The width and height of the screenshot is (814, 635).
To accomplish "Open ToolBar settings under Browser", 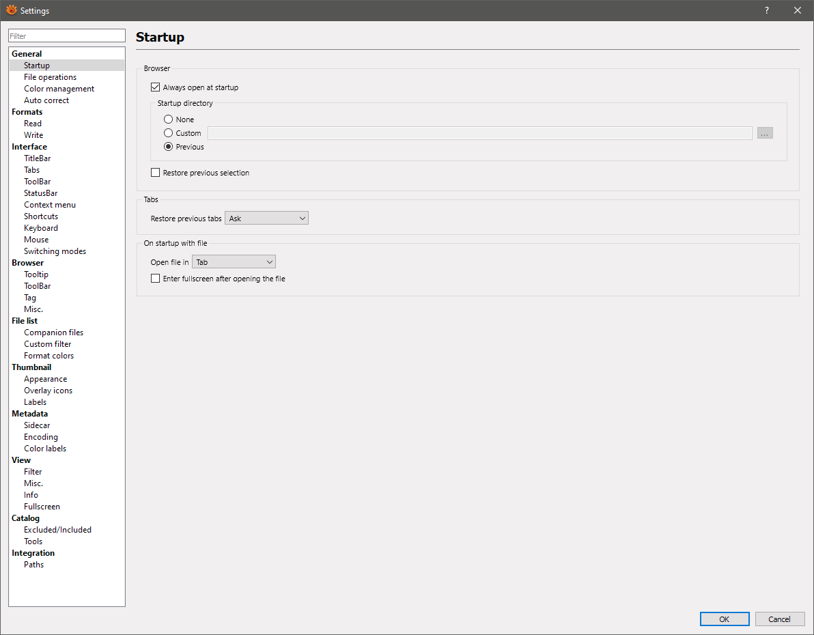I will [x=38, y=285].
